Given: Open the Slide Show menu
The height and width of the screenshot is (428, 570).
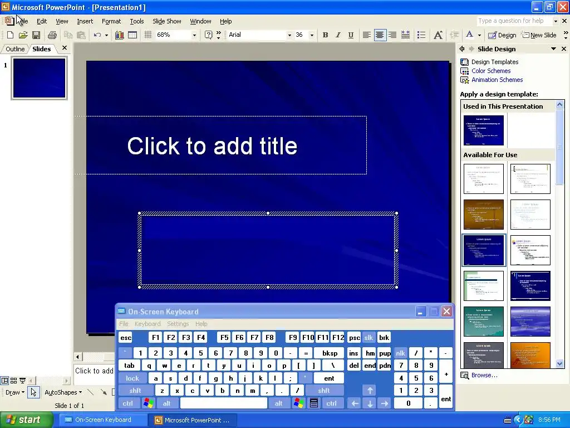Looking at the screenshot, I should (167, 21).
